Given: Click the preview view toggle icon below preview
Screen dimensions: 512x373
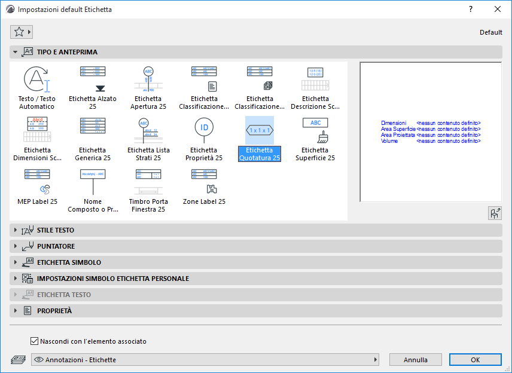Looking at the screenshot, I should tap(495, 213).
